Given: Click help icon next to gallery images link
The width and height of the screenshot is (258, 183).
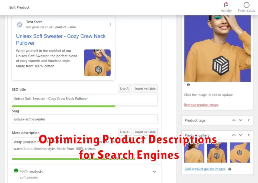Looking at the screenshot, I should coord(230,169).
